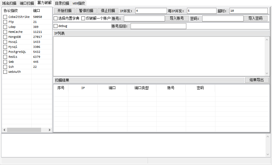This screenshot has width=272, height=165.
Task: Open the WEB指纹 tab
Action: pyautogui.click(x=79, y=3)
